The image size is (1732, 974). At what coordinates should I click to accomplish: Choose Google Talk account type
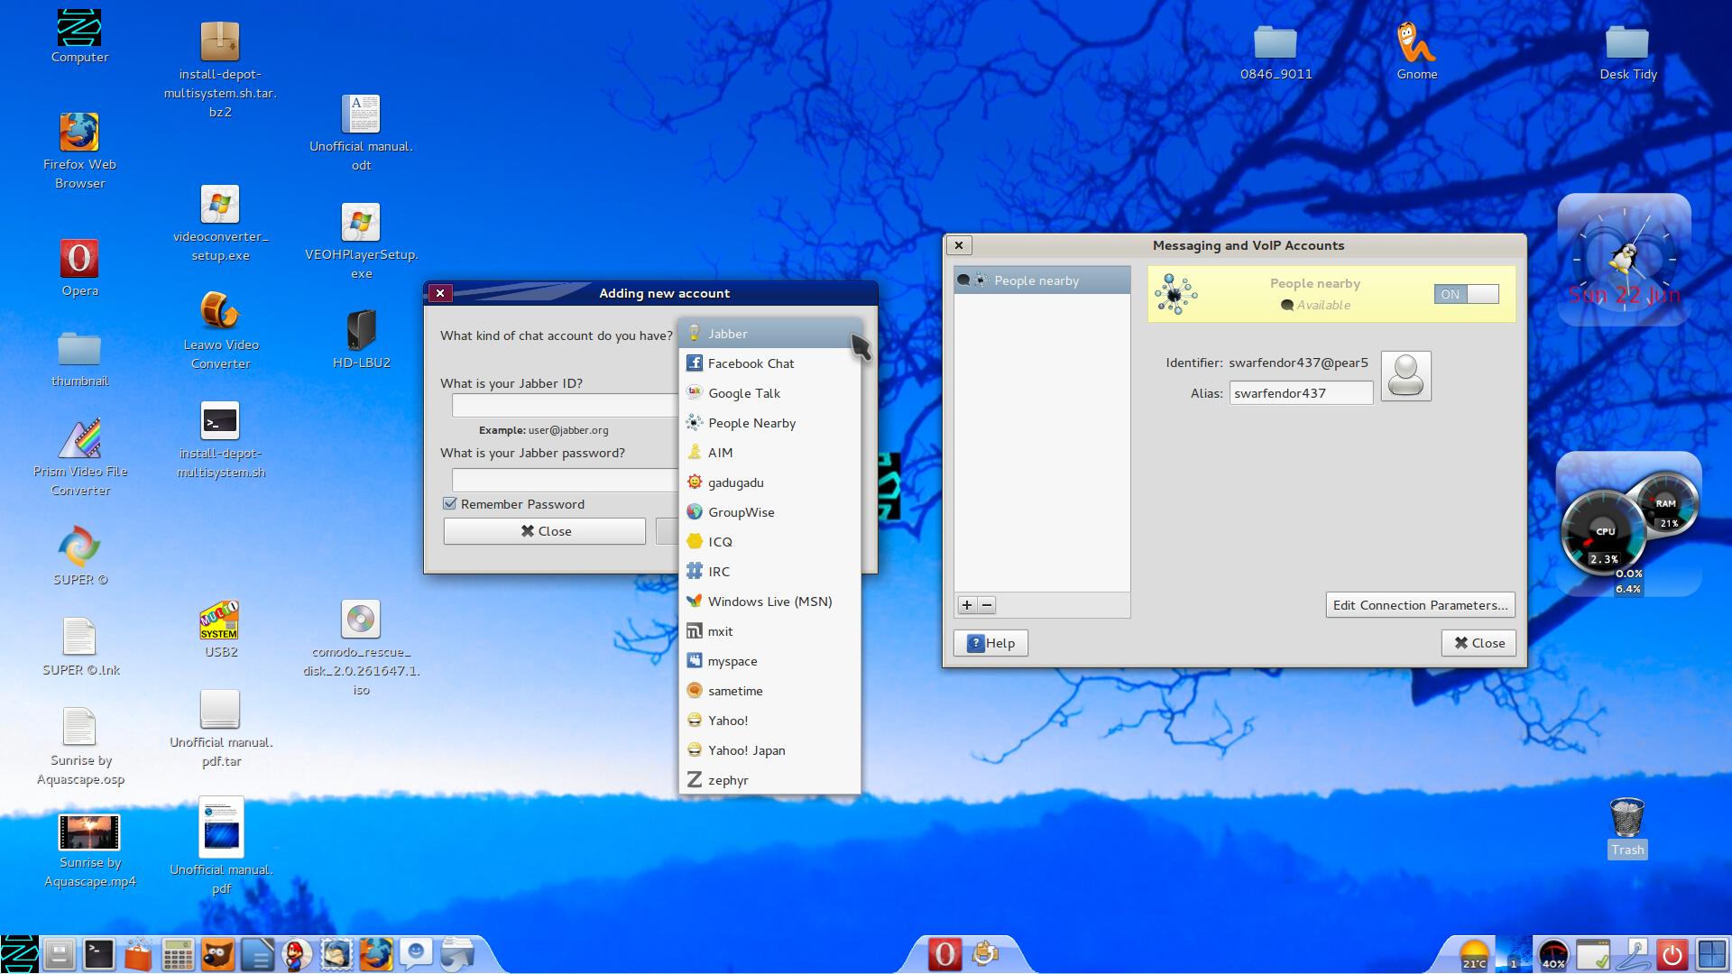pos(743,393)
